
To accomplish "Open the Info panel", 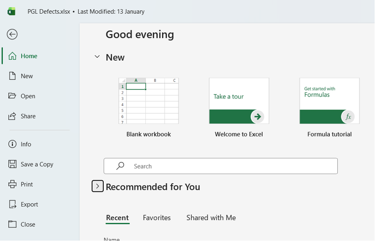I will 25,144.
